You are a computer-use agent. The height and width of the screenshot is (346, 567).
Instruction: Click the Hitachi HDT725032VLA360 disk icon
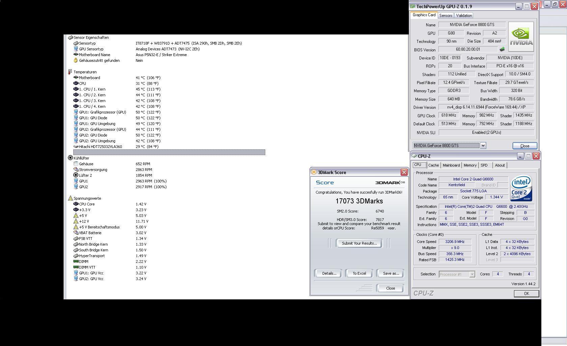(x=76, y=147)
